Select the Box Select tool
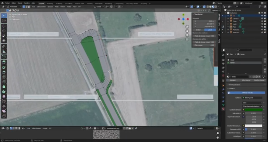The image size is (268, 142). 4,16
